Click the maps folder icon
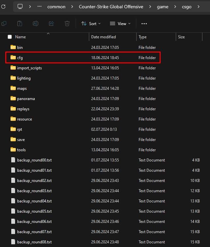The width and height of the screenshot is (210, 247). [x=13, y=88]
